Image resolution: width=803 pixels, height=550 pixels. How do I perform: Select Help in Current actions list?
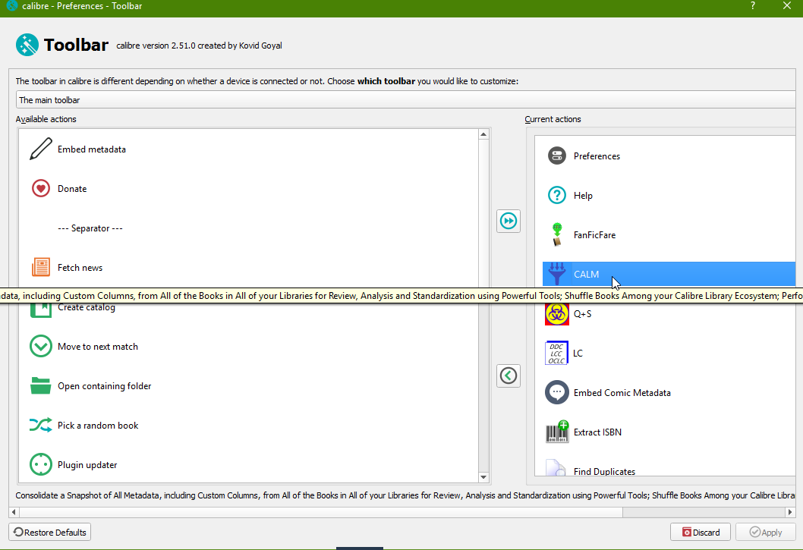click(669, 195)
